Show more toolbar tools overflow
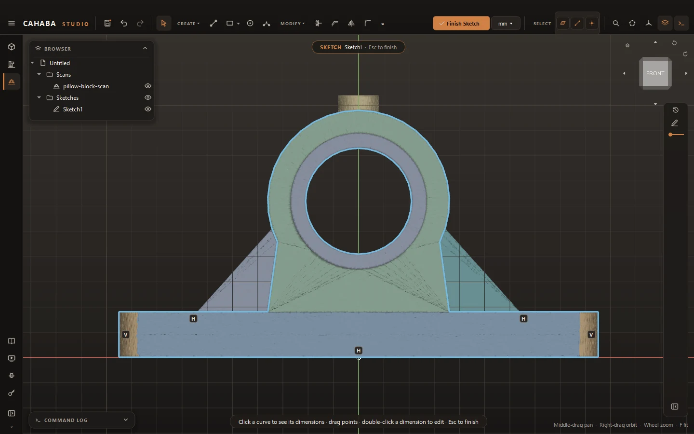694x434 pixels. point(383,24)
